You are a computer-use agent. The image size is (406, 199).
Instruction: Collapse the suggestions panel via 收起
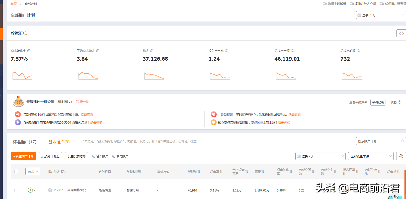[395, 102]
